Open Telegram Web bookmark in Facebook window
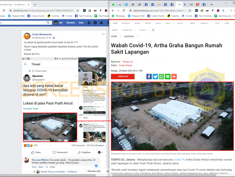 pos(16,16)
